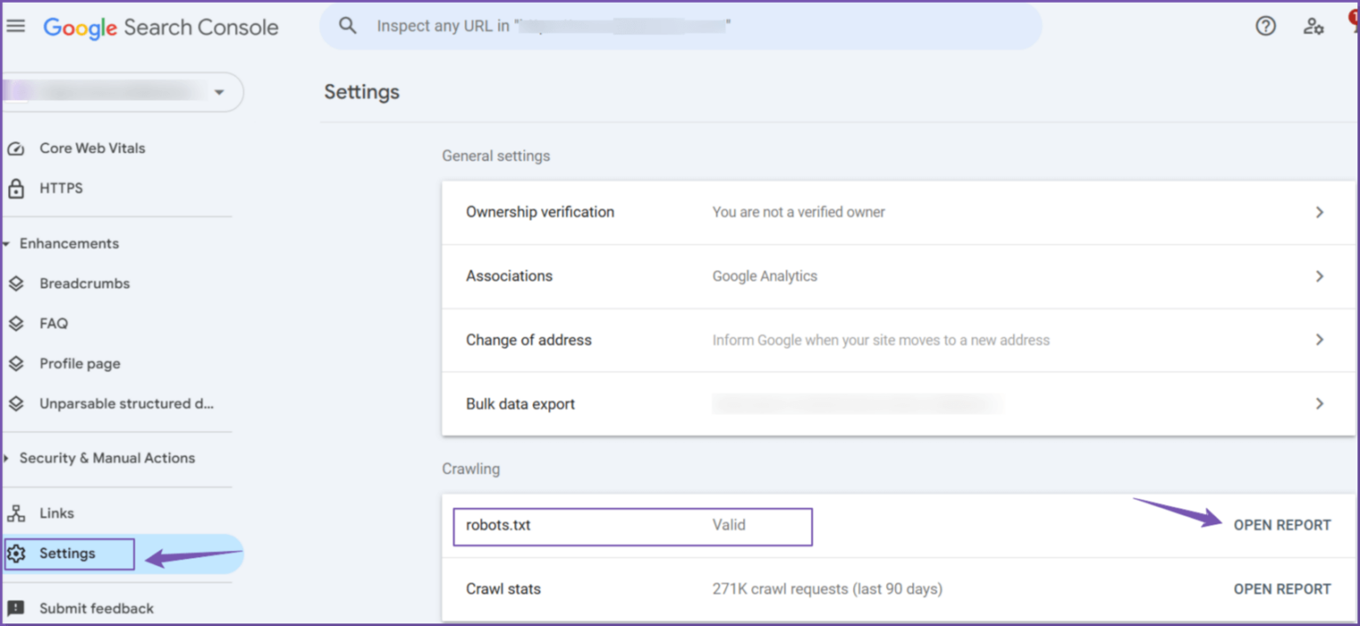Viewport: 1360px width, 626px height.
Task: Click the manage users and permissions icon
Action: (x=1313, y=27)
